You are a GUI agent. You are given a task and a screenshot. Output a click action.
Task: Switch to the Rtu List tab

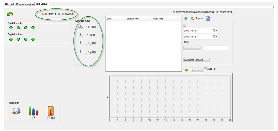(x=10, y=4)
